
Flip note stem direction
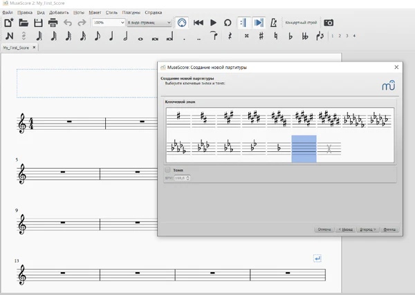tap(320, 36)
